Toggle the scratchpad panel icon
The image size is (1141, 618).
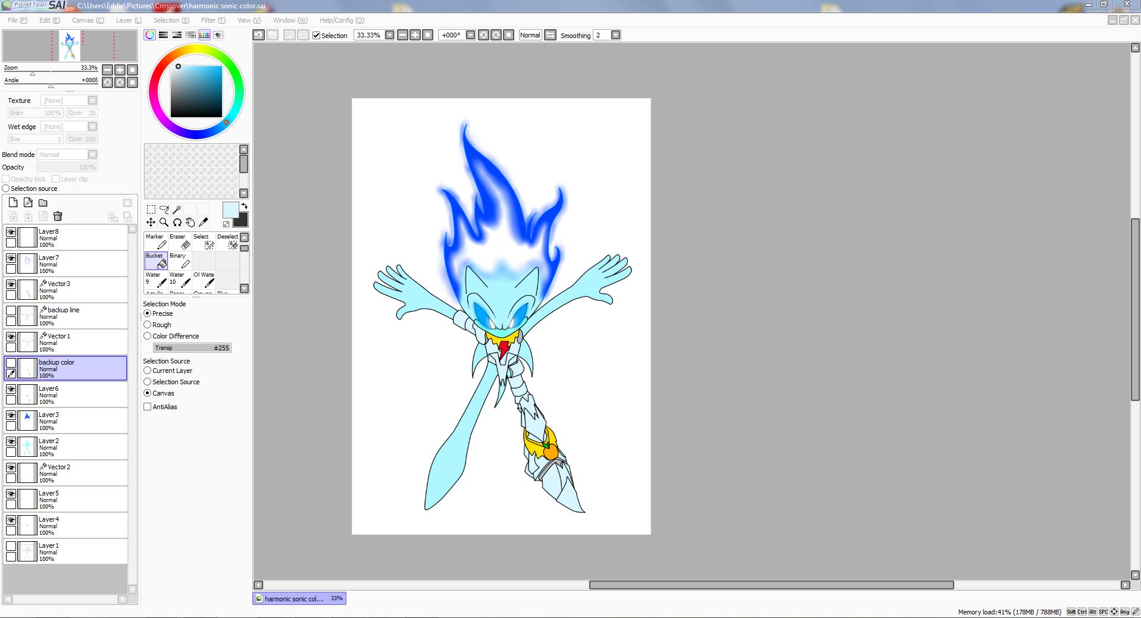(x=218, y=35)
